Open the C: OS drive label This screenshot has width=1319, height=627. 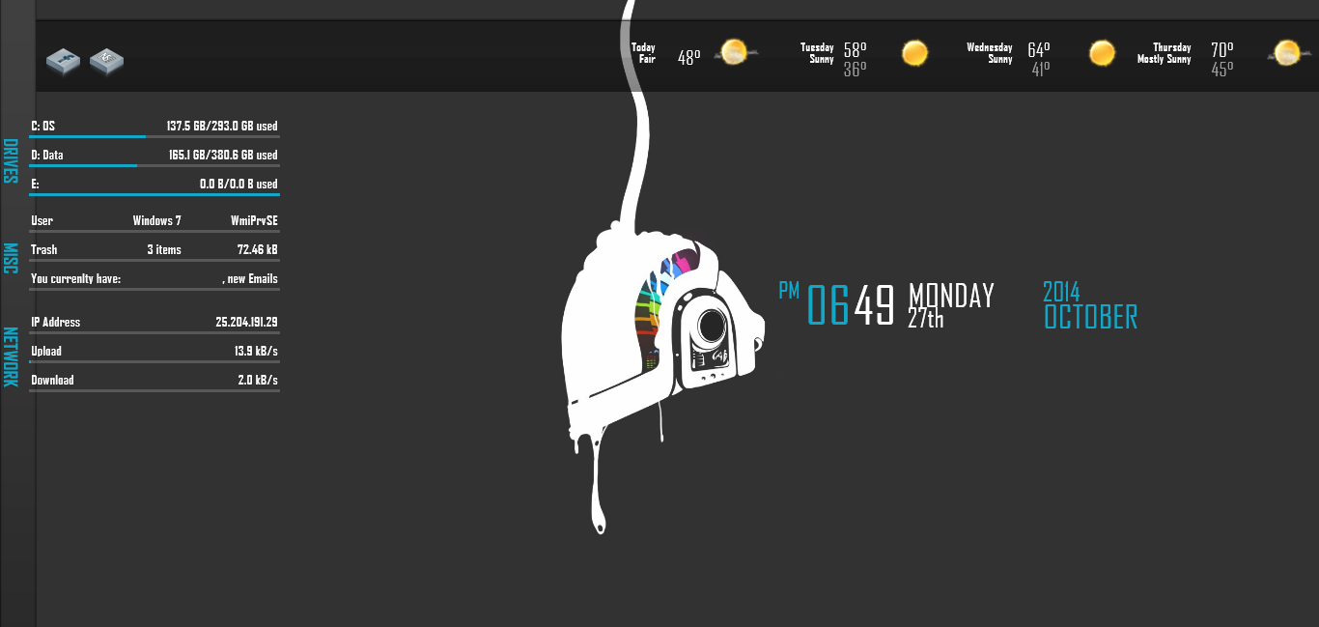(x=43, y=126)
